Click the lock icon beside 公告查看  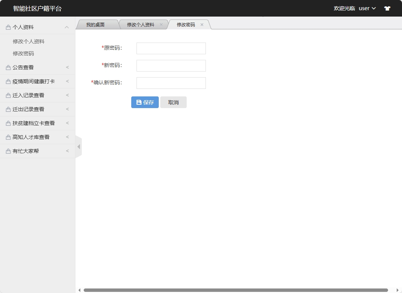click(8, 67)
